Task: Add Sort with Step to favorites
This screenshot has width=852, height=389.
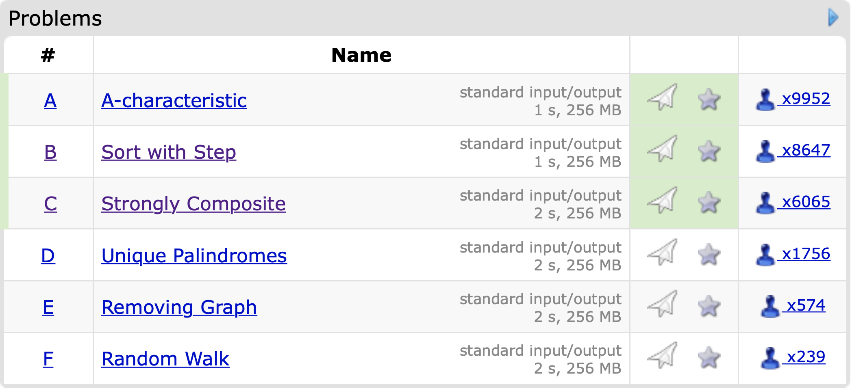Action: click(709, 151)
